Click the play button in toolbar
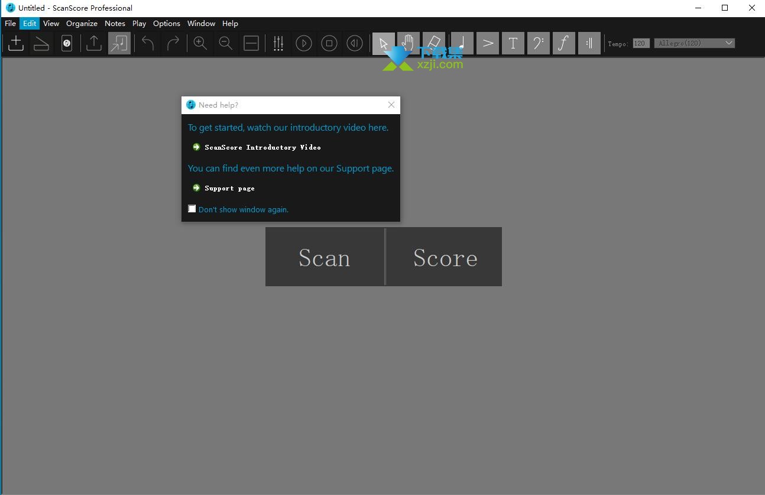 click(304, 43)
